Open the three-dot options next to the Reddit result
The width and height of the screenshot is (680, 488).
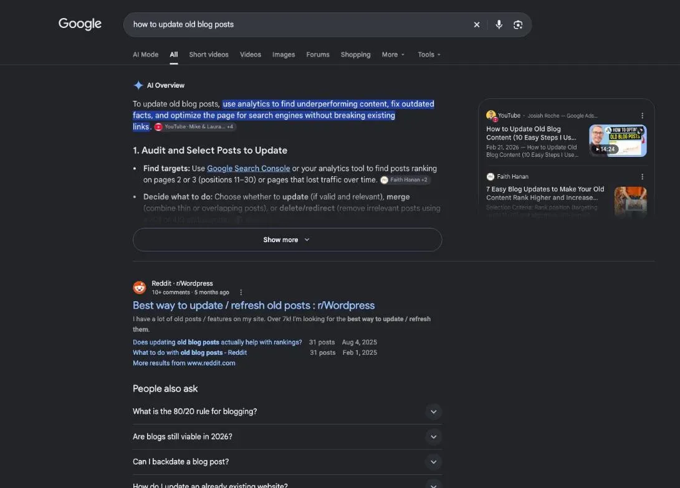[x=241, y=293]
